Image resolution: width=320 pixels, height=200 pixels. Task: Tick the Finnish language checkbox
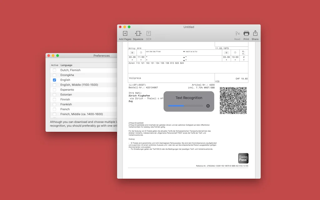[54, 99]
